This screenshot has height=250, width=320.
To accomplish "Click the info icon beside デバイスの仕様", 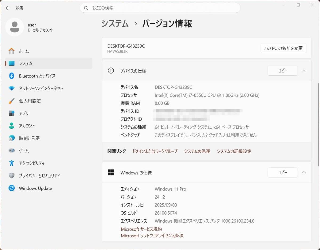I will click(x=111, y=71).
